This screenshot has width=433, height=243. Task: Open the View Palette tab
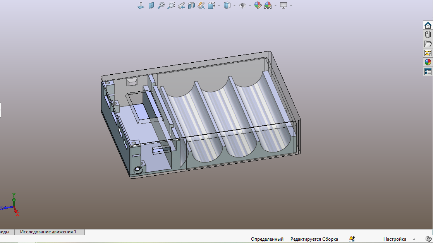pos(428,53)
